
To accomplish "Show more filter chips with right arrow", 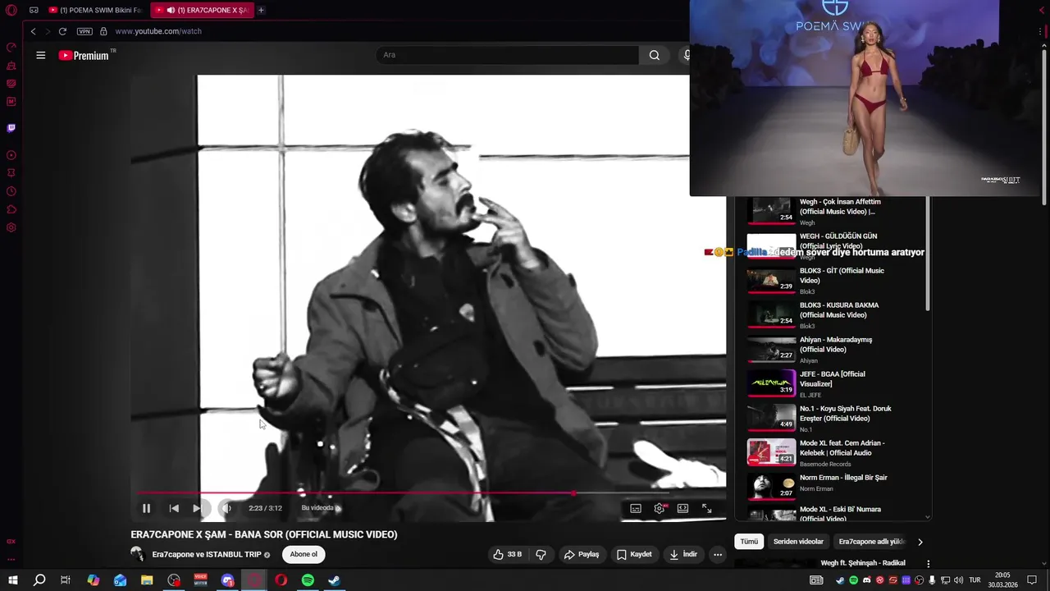I will click(920, 542).
